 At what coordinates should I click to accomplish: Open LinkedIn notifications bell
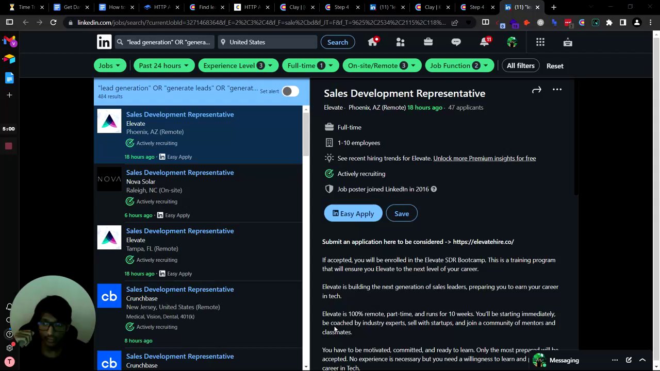[x=484, y=42]
